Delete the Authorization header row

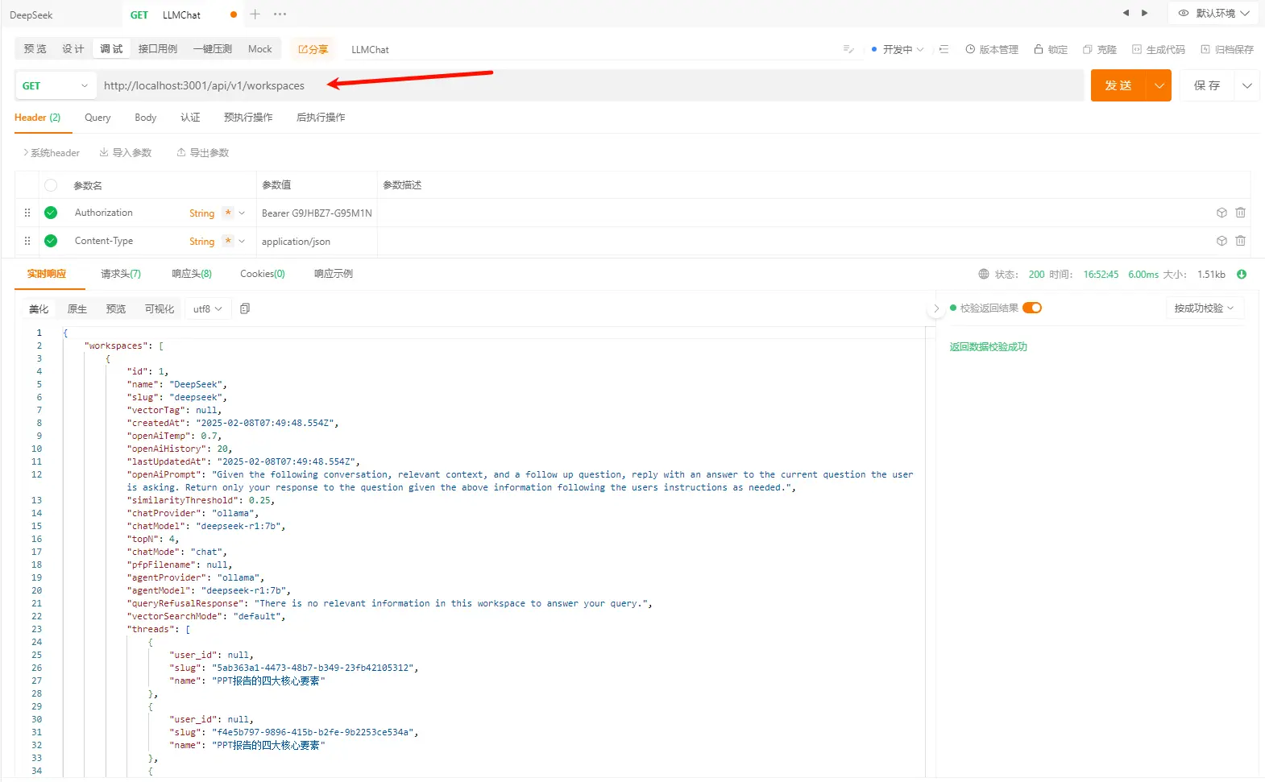(1240, 213)
